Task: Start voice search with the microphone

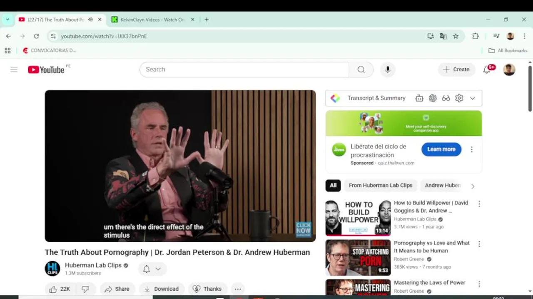Action: [388, 69]
